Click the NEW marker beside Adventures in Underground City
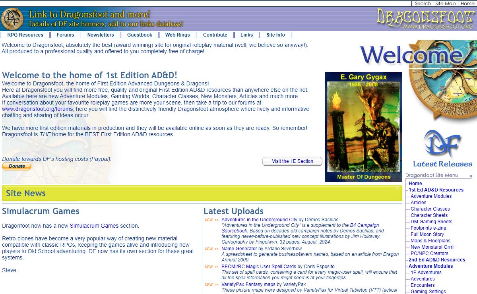The height and width of the screenshot is (294, 477). click(211, 220)
